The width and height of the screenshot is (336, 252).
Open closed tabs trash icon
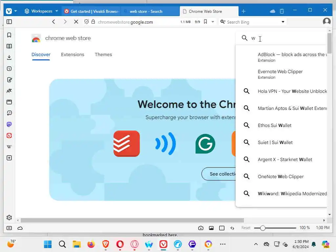pyautogui.click(x=282, y=11)
